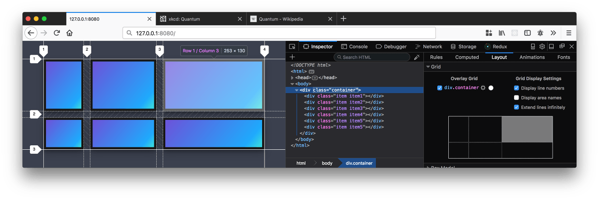Screen dimensions: 599x199
Task: Click the element picker icon in DevTools
Action: point(293,47)
